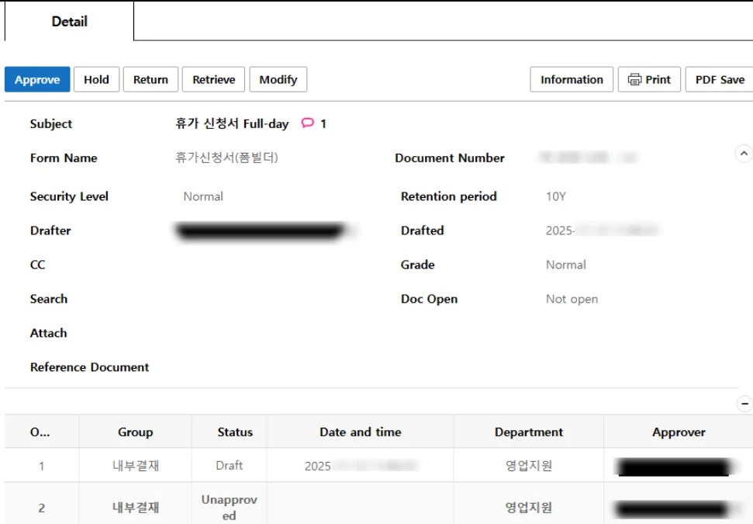Image resolution: width=753 pixels, height=524 pixels.
Task: Select the Unapproved status row
Action: 230,508
